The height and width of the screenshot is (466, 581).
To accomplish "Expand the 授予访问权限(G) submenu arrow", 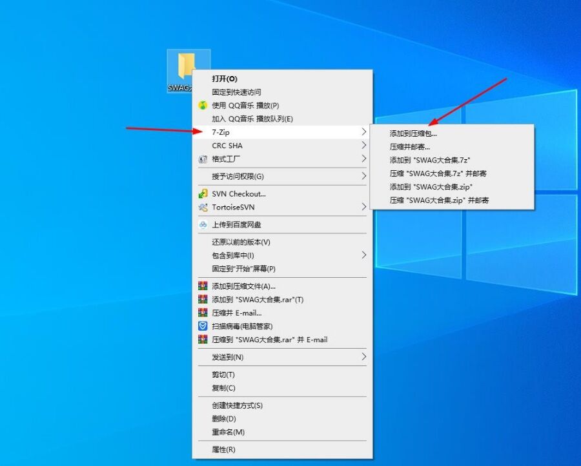I will [x=363, y=176].
